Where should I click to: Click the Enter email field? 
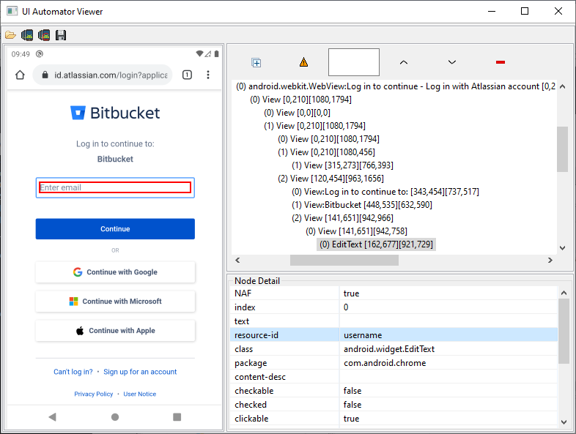point(115,187)
